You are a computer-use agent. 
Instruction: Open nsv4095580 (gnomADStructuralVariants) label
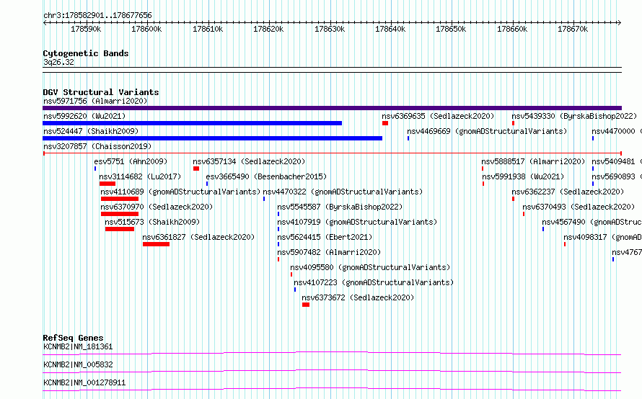pyautogui.click(x=370, y=267)
